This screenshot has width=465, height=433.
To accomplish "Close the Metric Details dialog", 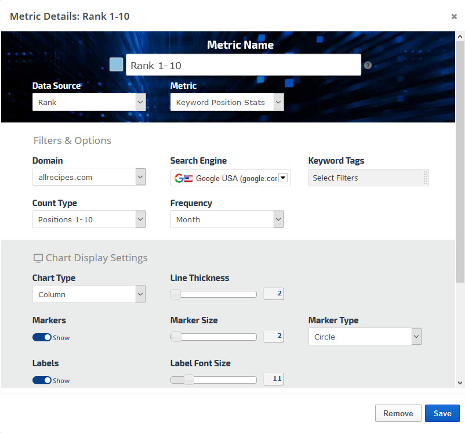I will tap(454, 17).
